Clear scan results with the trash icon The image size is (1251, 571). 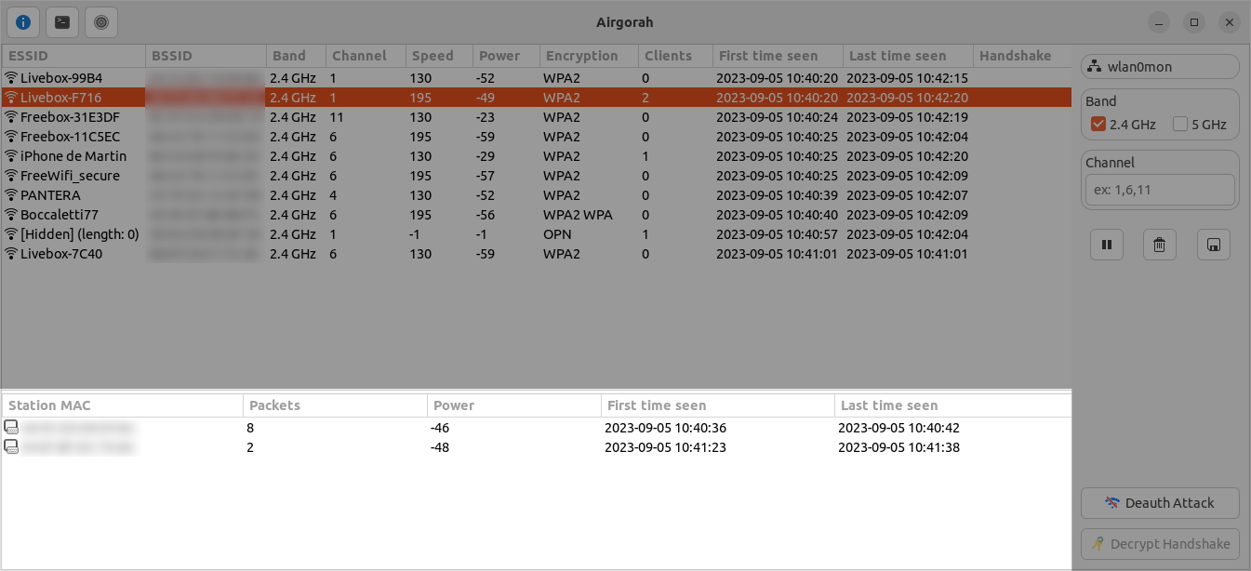pyautogui.click(x=1159, y=244)
